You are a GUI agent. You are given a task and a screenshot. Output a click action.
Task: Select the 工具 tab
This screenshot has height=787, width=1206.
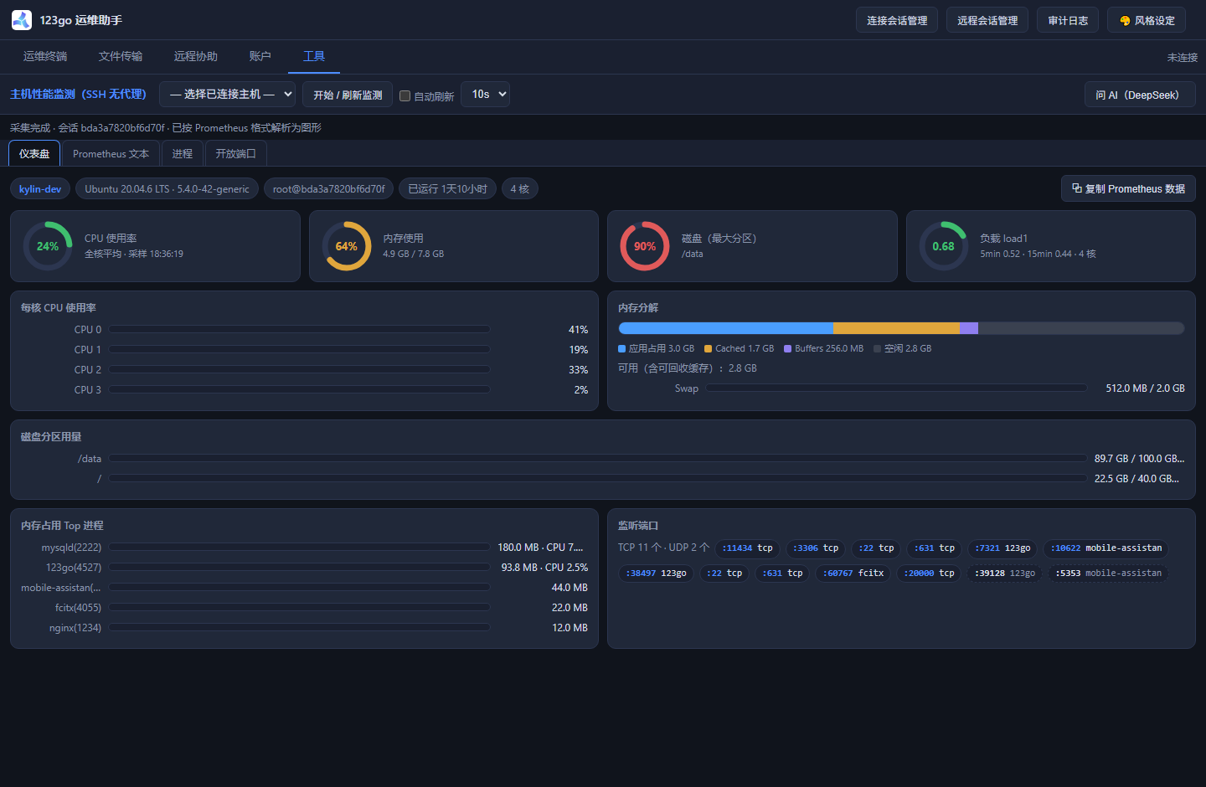click(x=314, y=56)
